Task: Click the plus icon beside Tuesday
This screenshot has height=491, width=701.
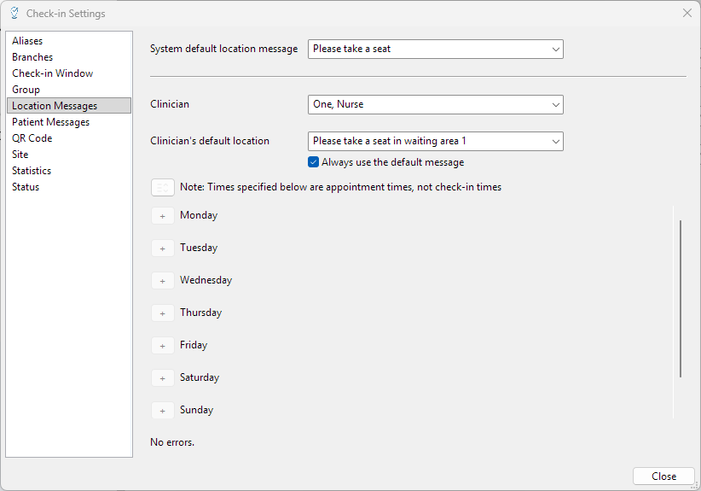Action: [x=162, y=248]
